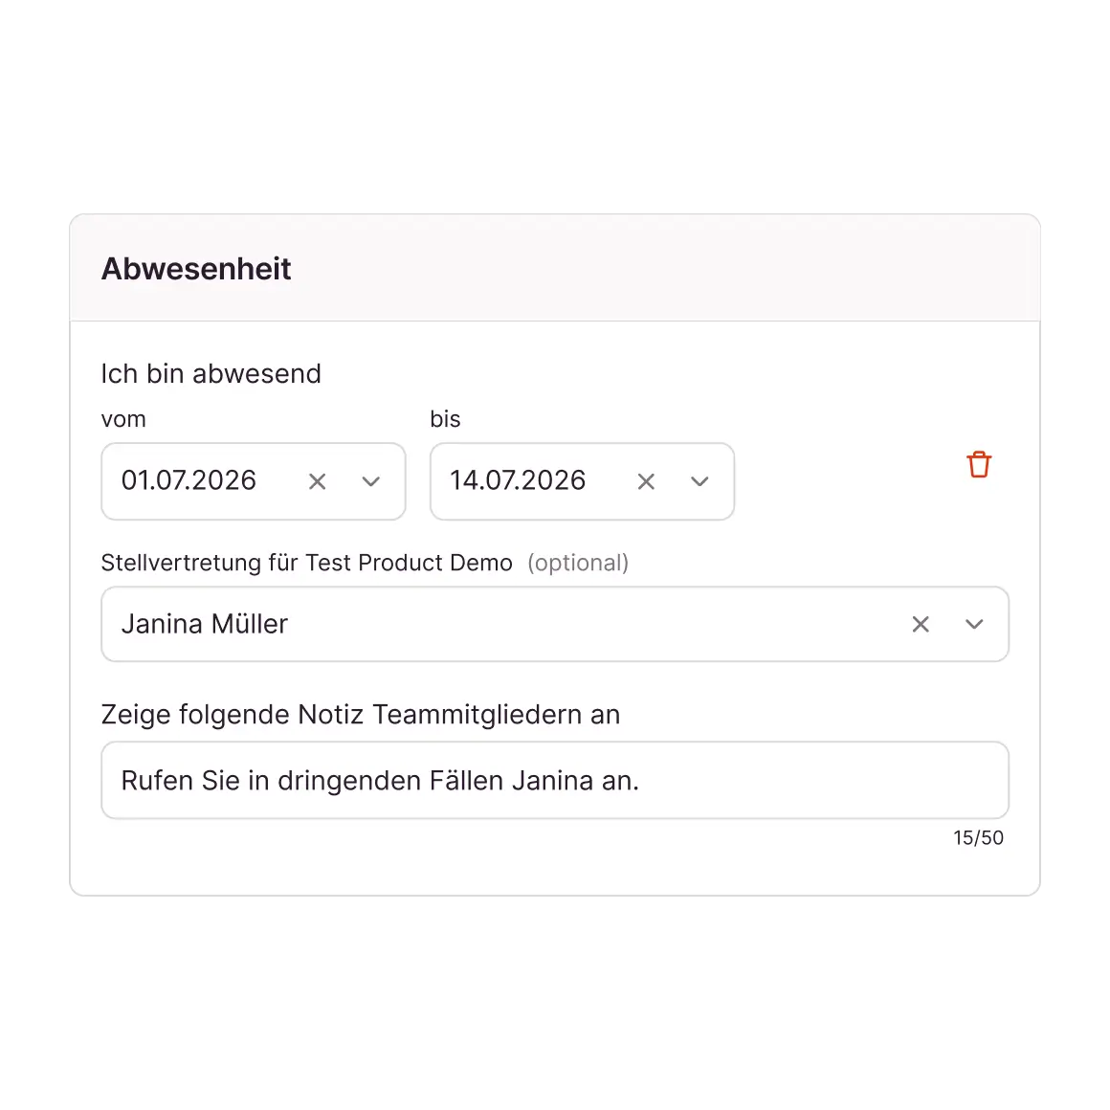Clear the 'vom' start date
Viewport: 1110px width, 1110px height.
[317, 481]
